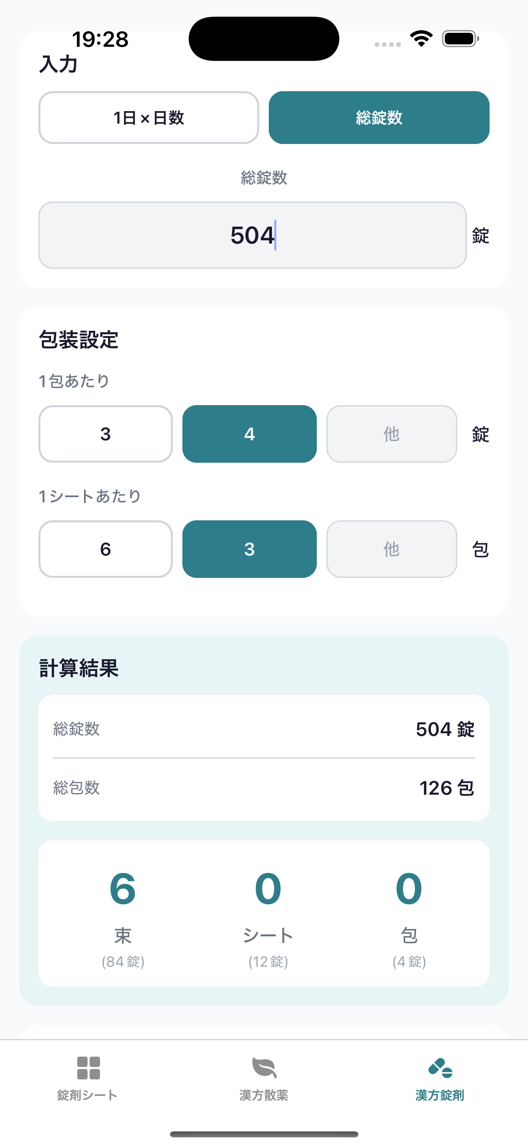Switch to the 漢方散薬 tab label

264,1095
